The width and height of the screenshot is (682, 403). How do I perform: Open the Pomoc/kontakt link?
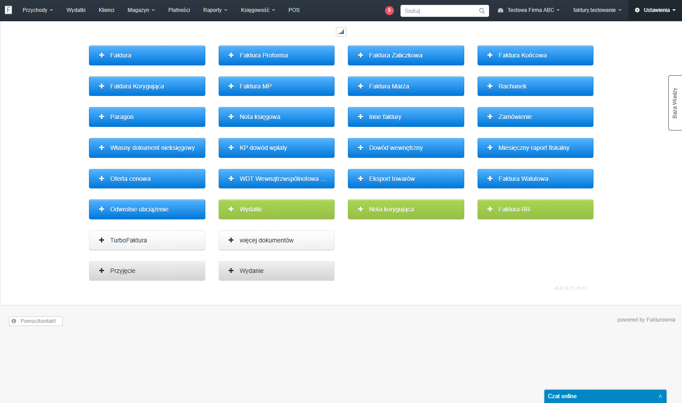pyautogui.click(x=36, y=321)
